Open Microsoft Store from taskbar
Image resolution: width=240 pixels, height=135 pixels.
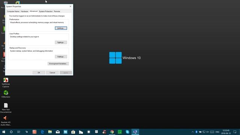73,132
